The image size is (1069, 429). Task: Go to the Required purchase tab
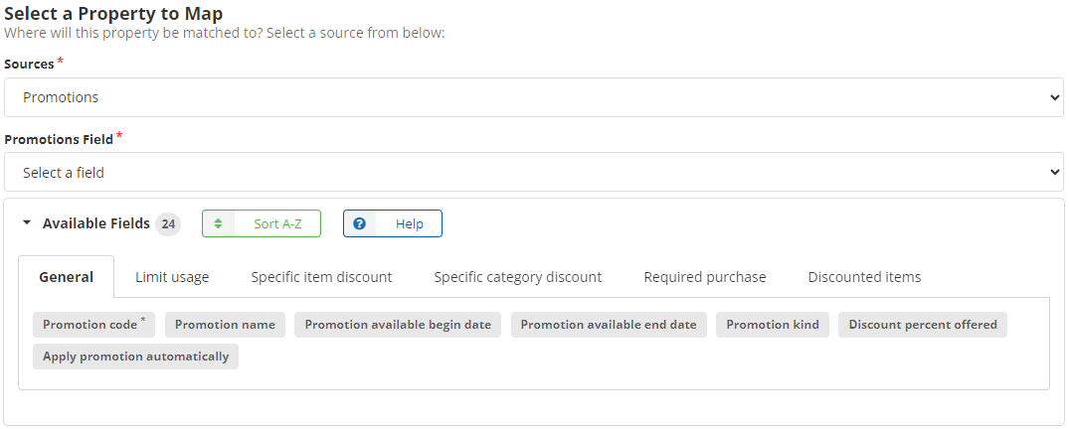(x=704, y=277)
